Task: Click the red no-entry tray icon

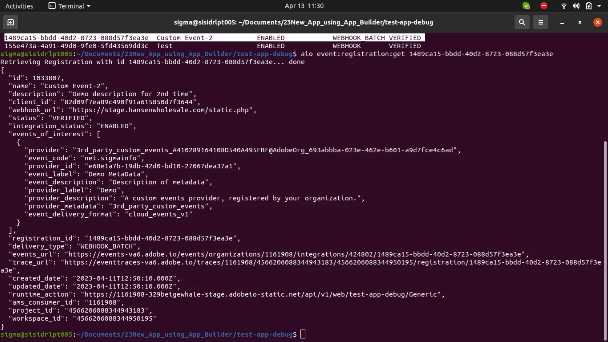Action: [544, 6]
